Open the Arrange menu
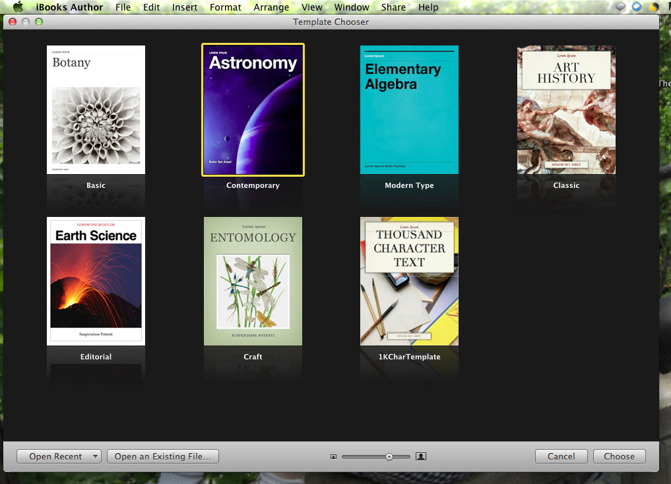 [271, 7]
